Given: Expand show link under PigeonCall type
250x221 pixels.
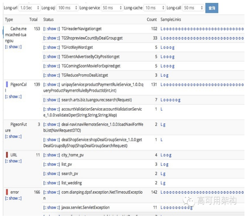Looking at the screenshot, I should pyautogui.click(x=13, y=97).
